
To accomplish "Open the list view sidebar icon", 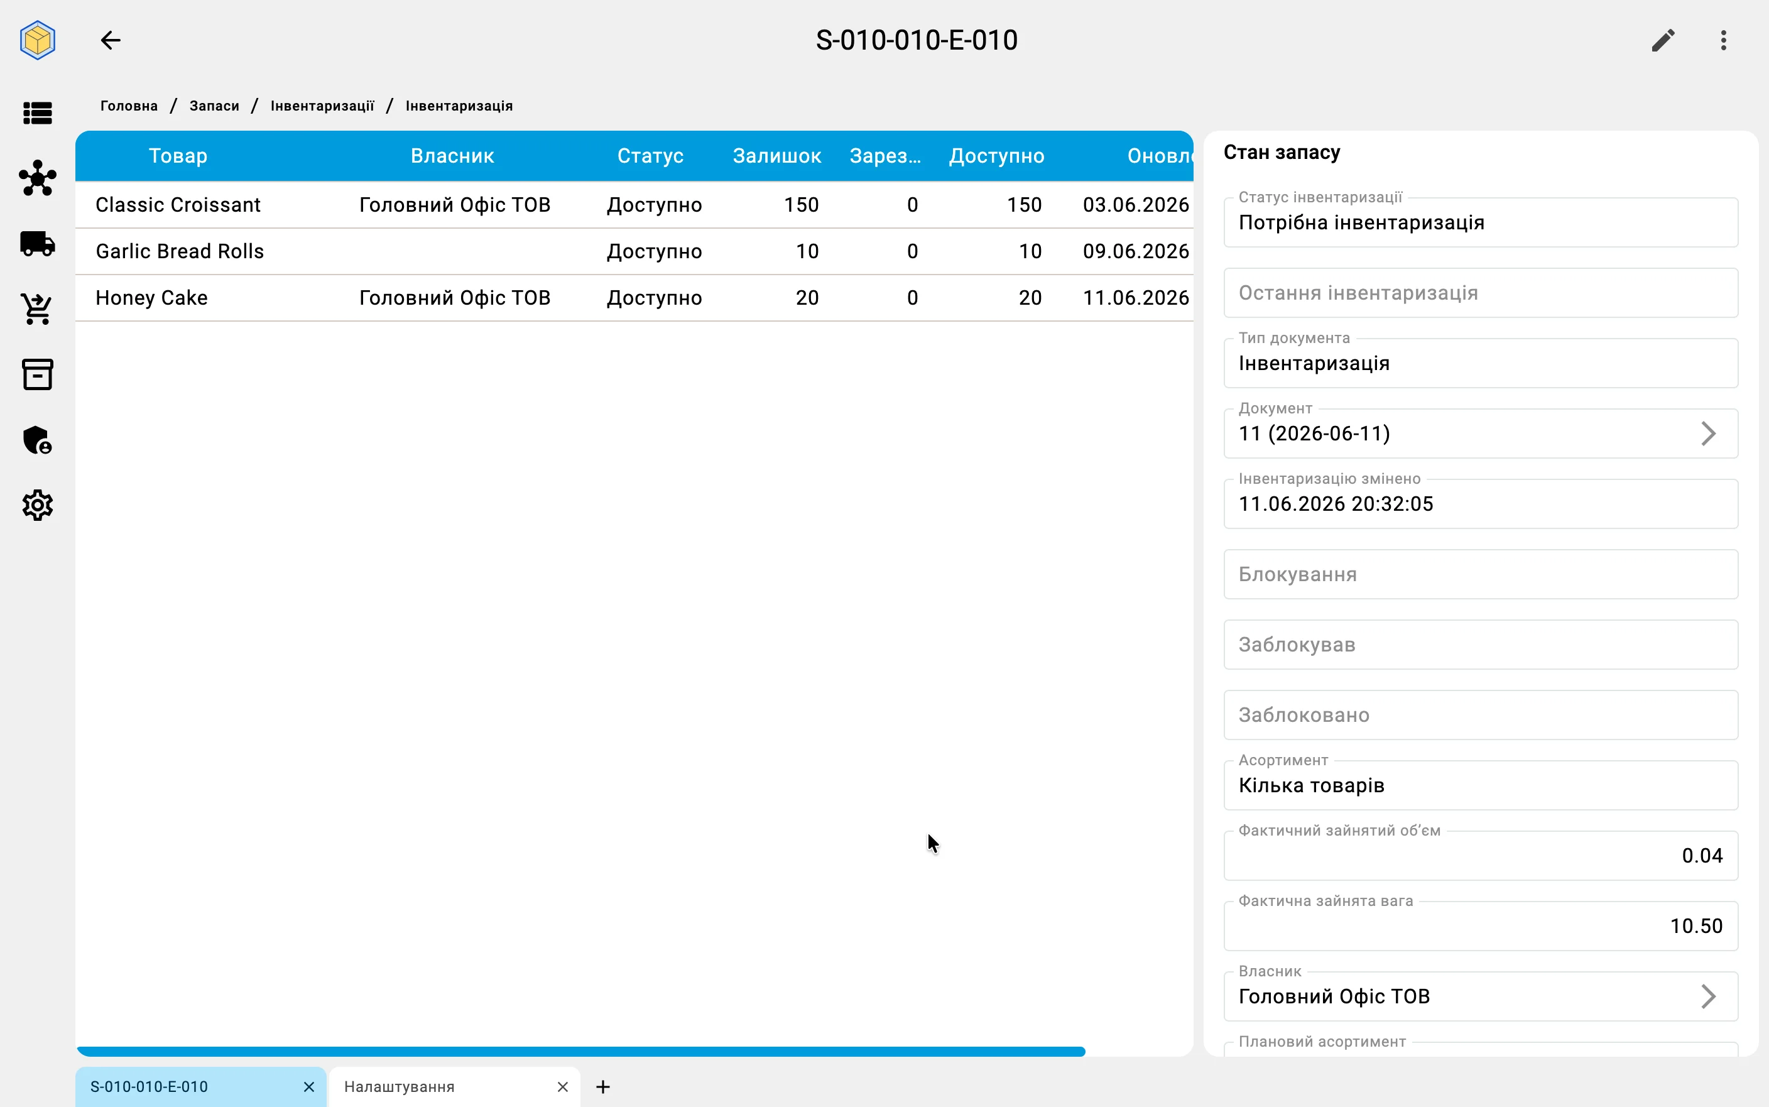I will tap(37, 114).
